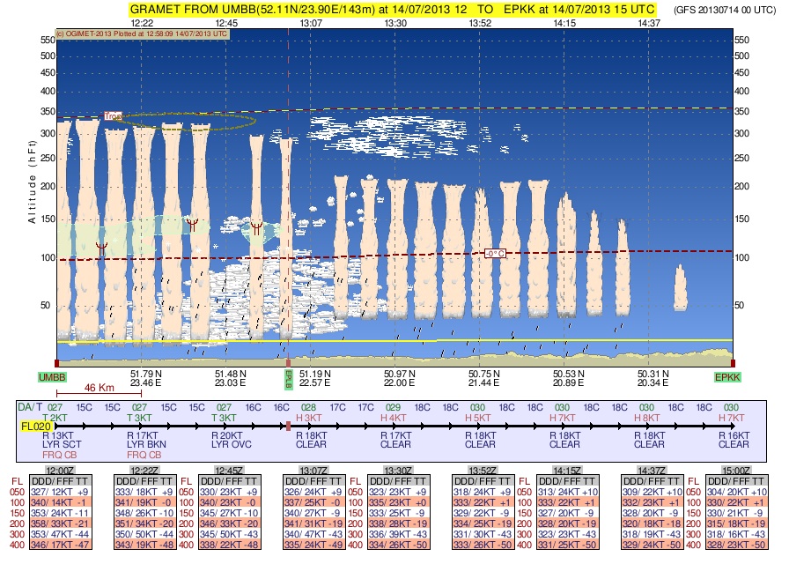The height and width of the screenshot is (564, 789).
Task: Click the yellow GRAMET FROM UMBB title
Action: (x=392, y=8)
